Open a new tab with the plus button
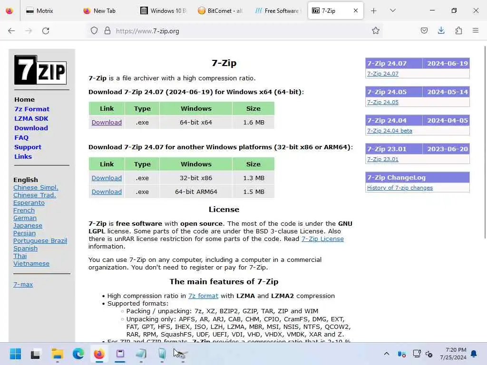Screen dimensions: 487x365 pyautogui.click(x=374, y=11)
